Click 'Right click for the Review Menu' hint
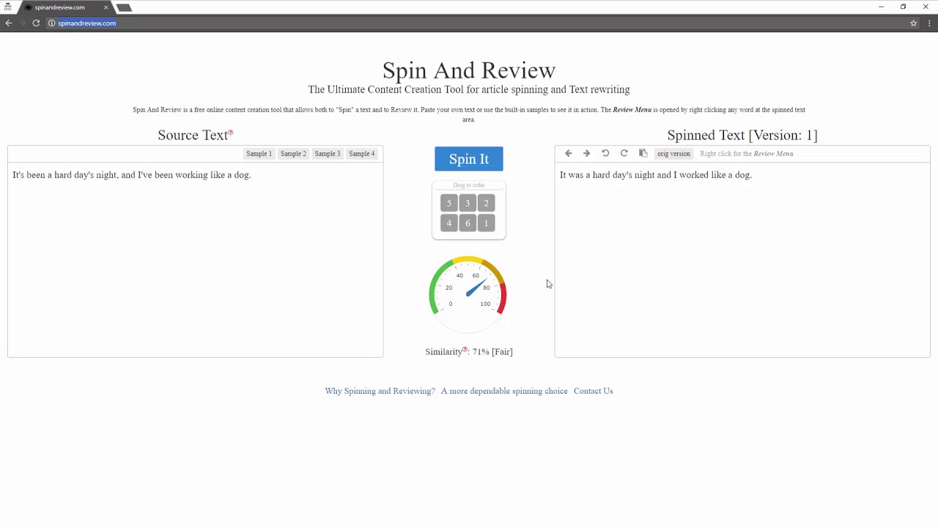The width and height of the screenshot is (938, 527). click(x=747, y=154)
